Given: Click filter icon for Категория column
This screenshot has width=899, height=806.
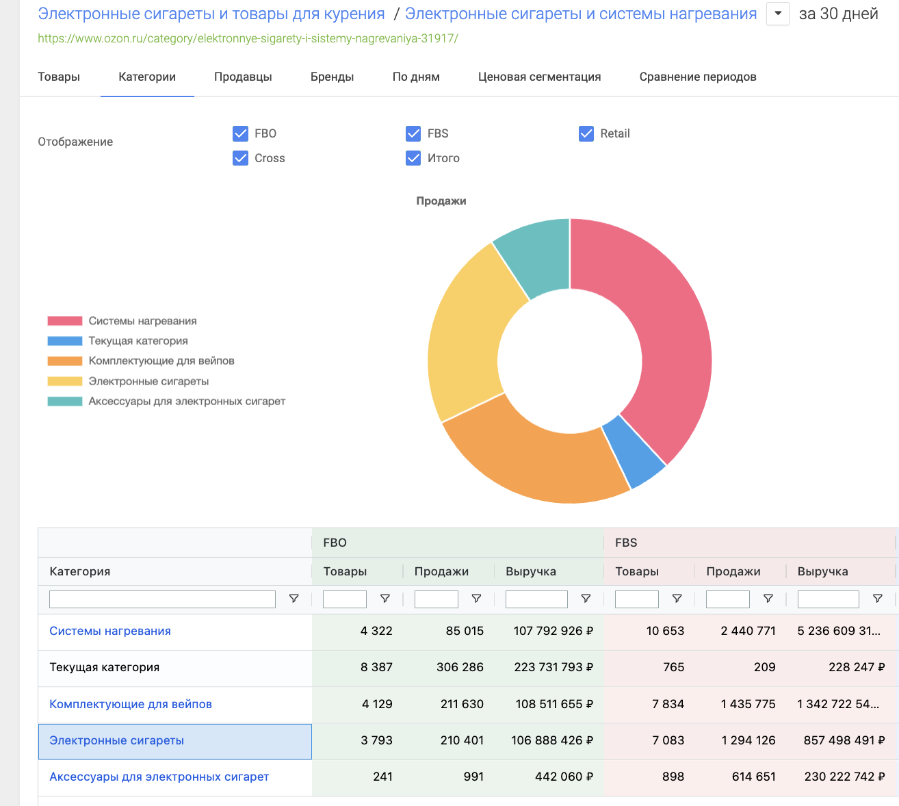Looking at the screenshot, I should 294,599.
